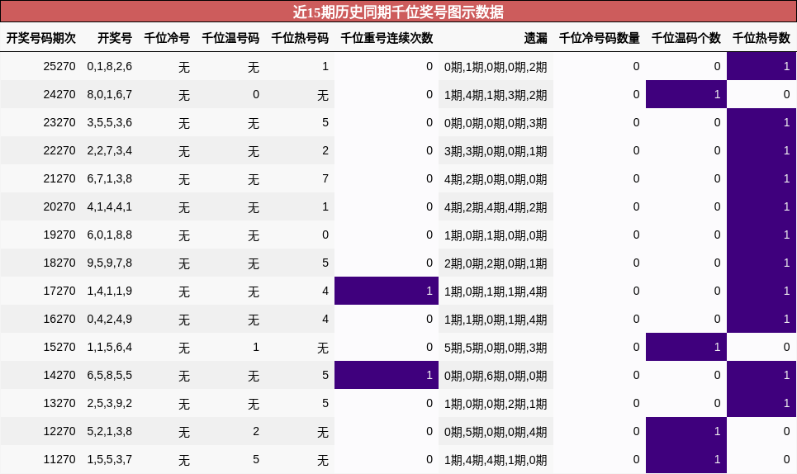Click omission cell 2期,0期,2期,0期,1期

pos(496,263)
